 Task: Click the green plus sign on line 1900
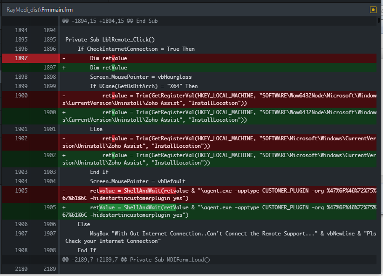click(63, 112)
